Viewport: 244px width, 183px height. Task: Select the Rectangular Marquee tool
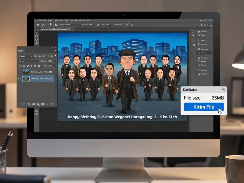[37, 36]
